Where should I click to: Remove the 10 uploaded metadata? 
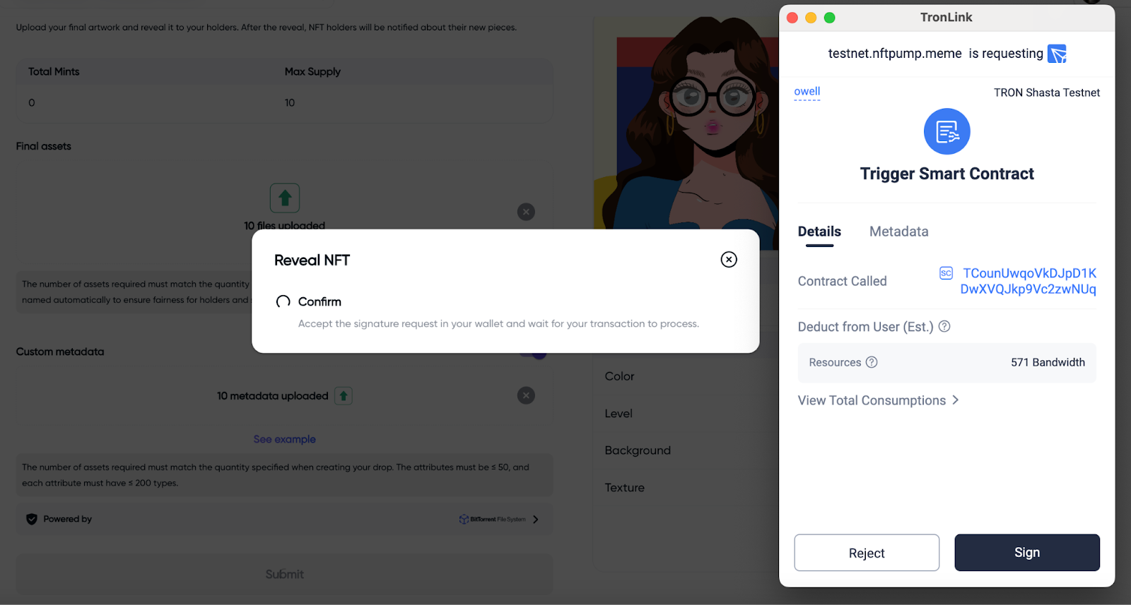(x=526, y=395)
